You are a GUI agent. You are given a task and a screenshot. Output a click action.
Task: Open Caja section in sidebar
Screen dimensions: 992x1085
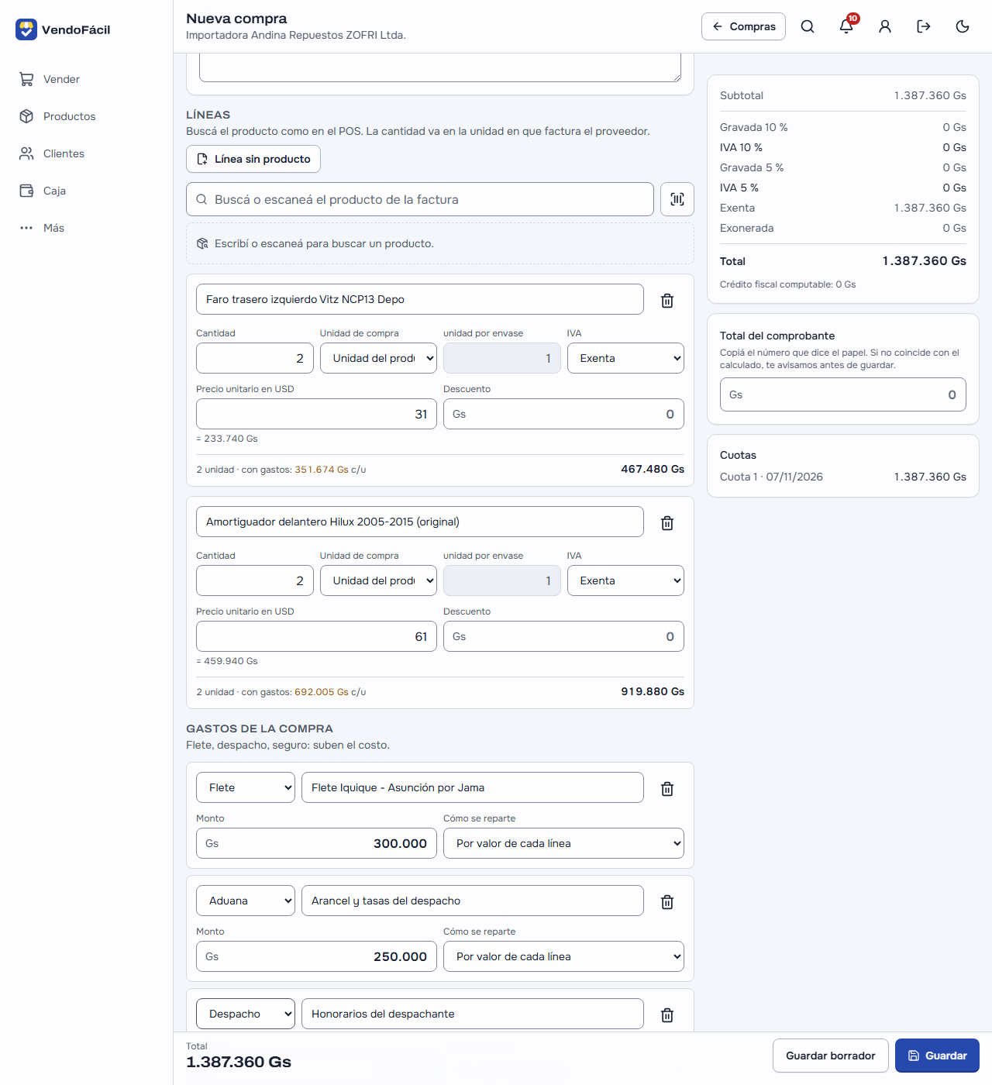click(54, 191)
